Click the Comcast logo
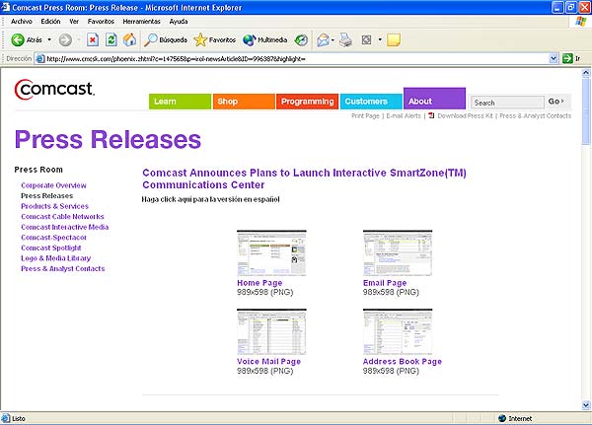The image size is (592, 425). [x=54, y=91]
